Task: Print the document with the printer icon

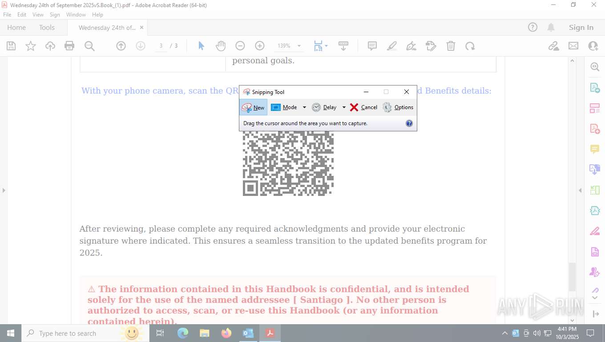Action: (69, 46)
